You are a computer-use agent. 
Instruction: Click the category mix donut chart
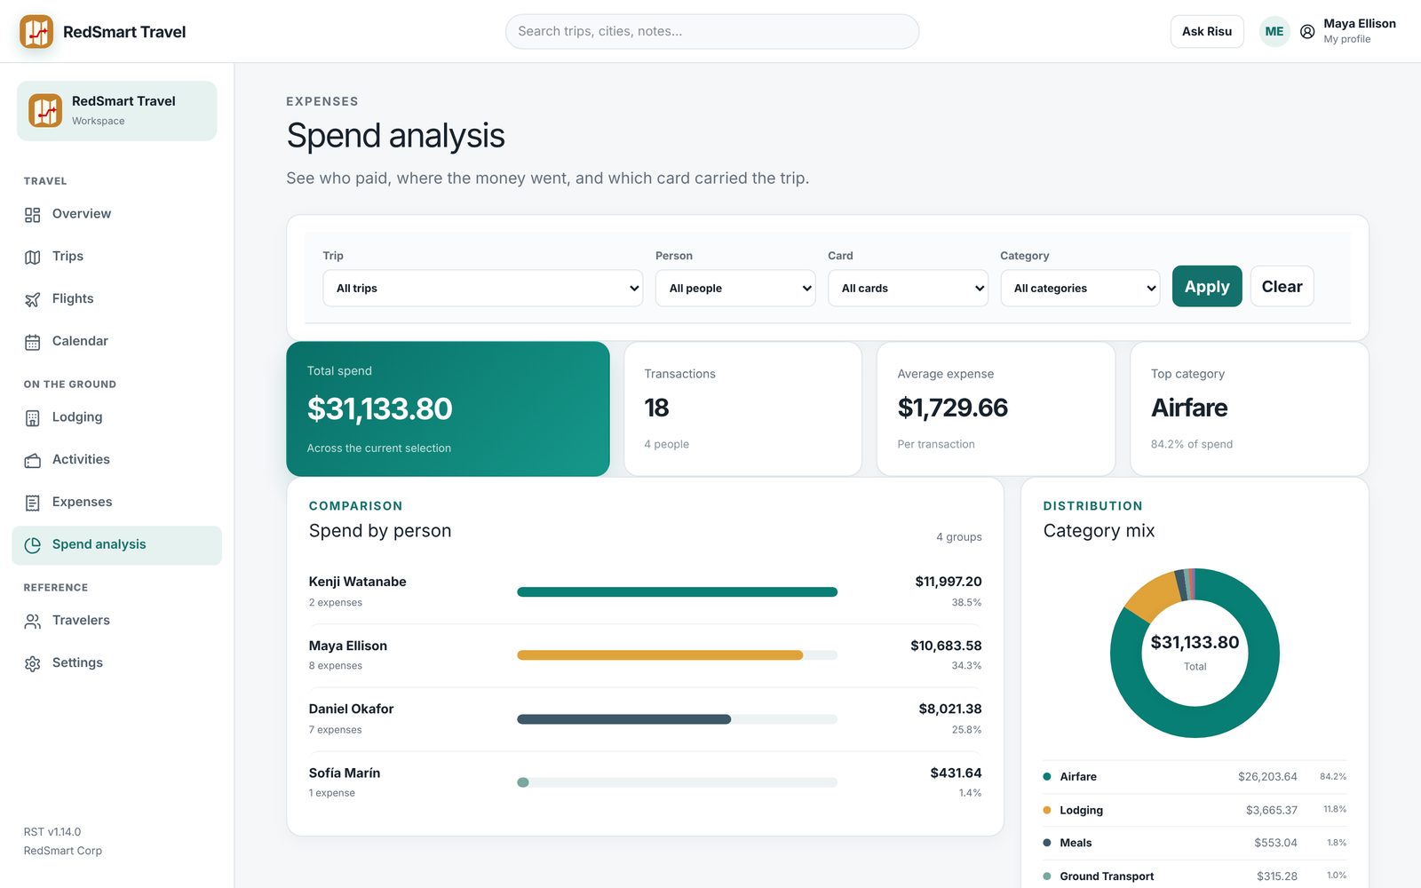[x=1195, y=653]
